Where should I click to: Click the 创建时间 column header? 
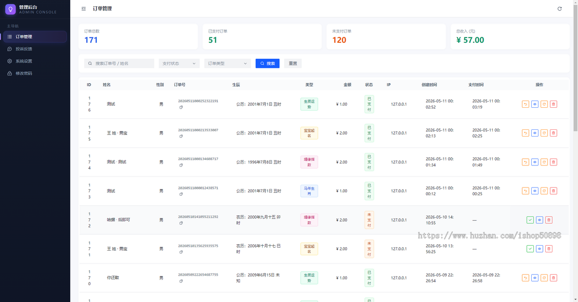(x=429, y=85)
